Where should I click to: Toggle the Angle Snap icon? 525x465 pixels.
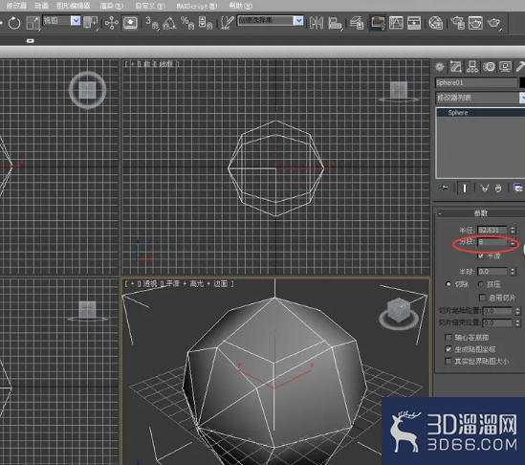point(169,23)
